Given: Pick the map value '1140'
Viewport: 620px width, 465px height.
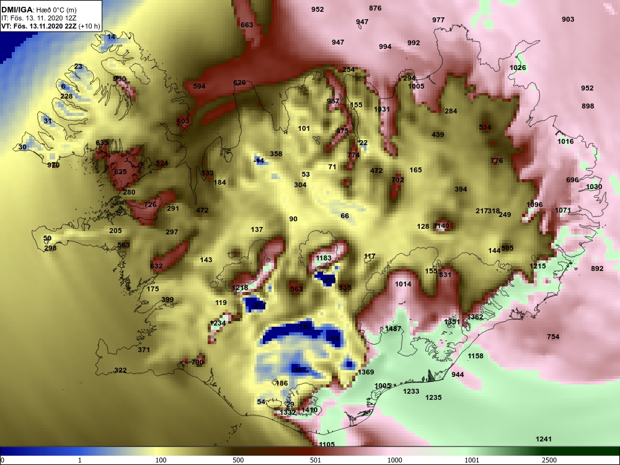Looking at the screenshot, I should 441,226.
